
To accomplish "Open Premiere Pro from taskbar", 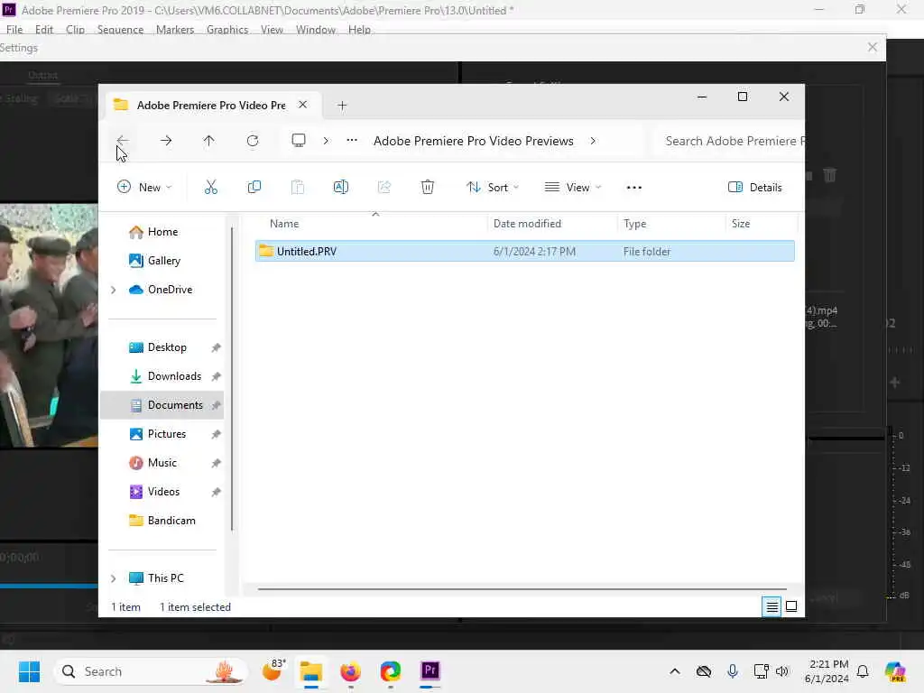I will (x=430, y=670).
